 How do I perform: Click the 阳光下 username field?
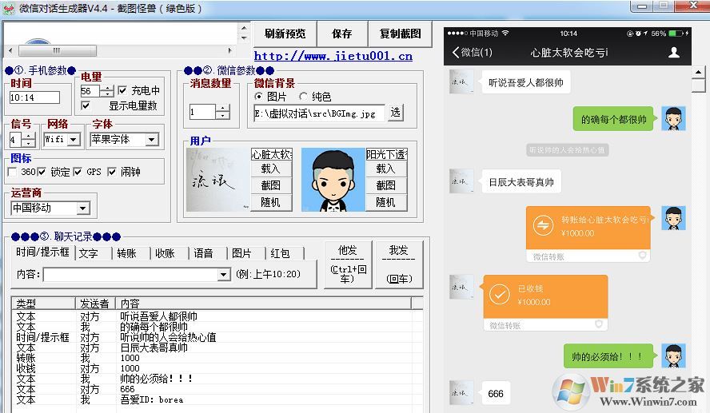(387, 154)
